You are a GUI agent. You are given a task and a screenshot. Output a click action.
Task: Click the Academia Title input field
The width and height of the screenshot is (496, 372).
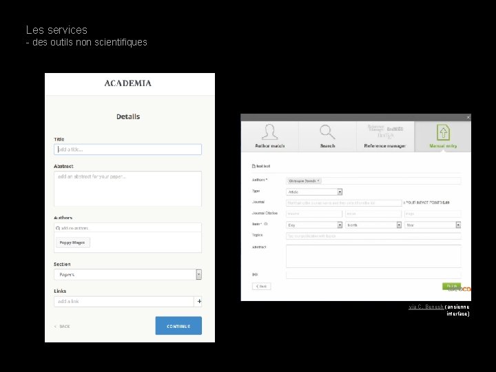[127, 149]
